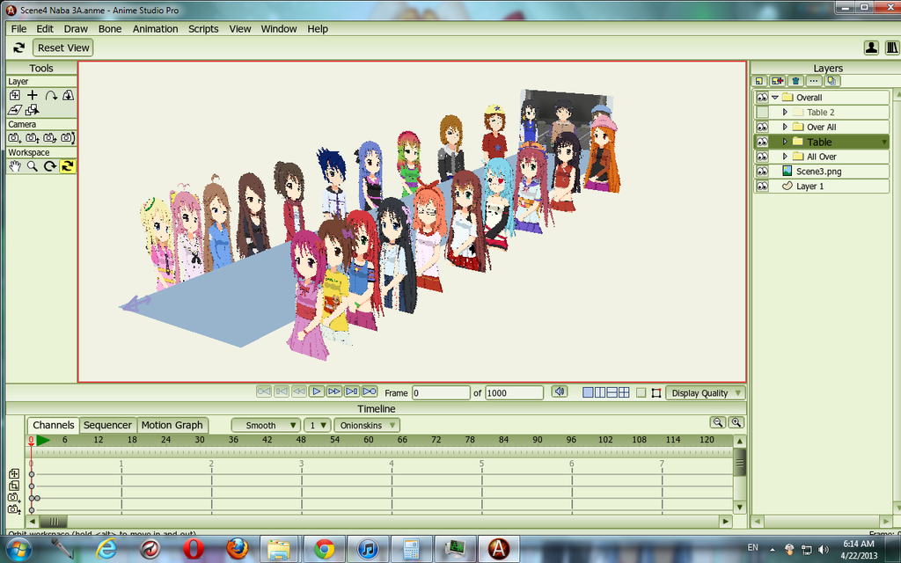
Task: Zoom out the timeline with magnifier minus
Action: (718, 423)
